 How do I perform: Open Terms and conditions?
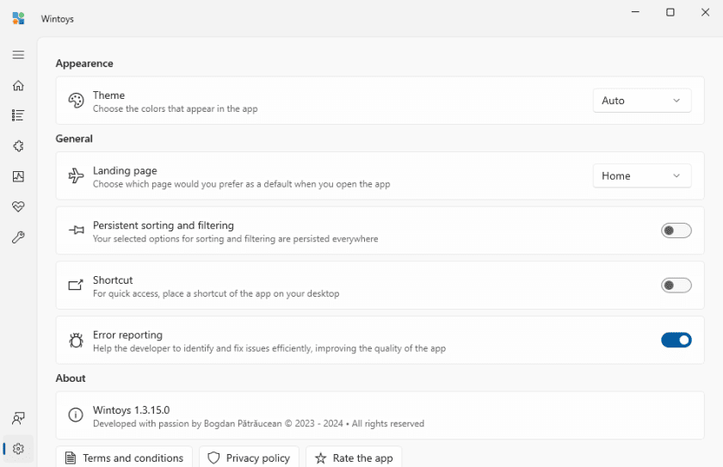point(124,458)
